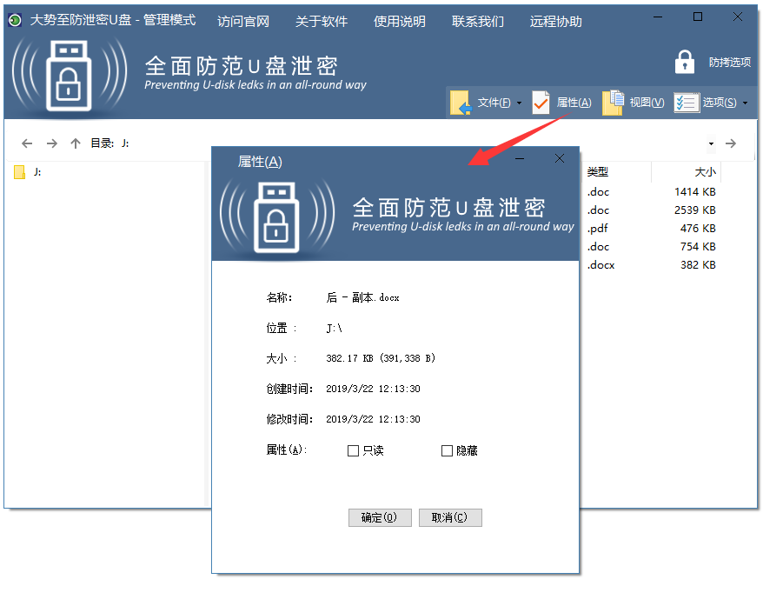Go up one directory level

click(x=76, y=143)
